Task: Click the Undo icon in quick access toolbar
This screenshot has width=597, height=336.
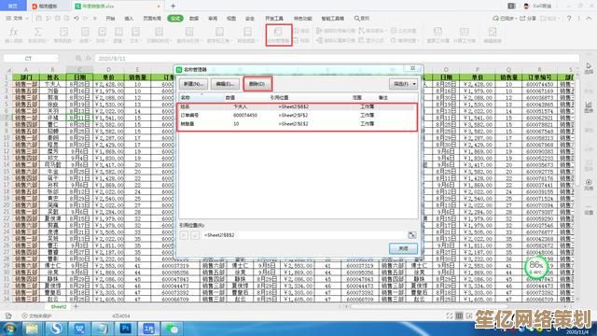Action: [x=76, y=19]
